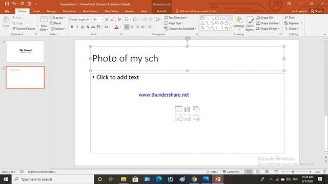Viewport: 328px width, 184px height.
Task: Center align the text
Action: click(132, 27)
